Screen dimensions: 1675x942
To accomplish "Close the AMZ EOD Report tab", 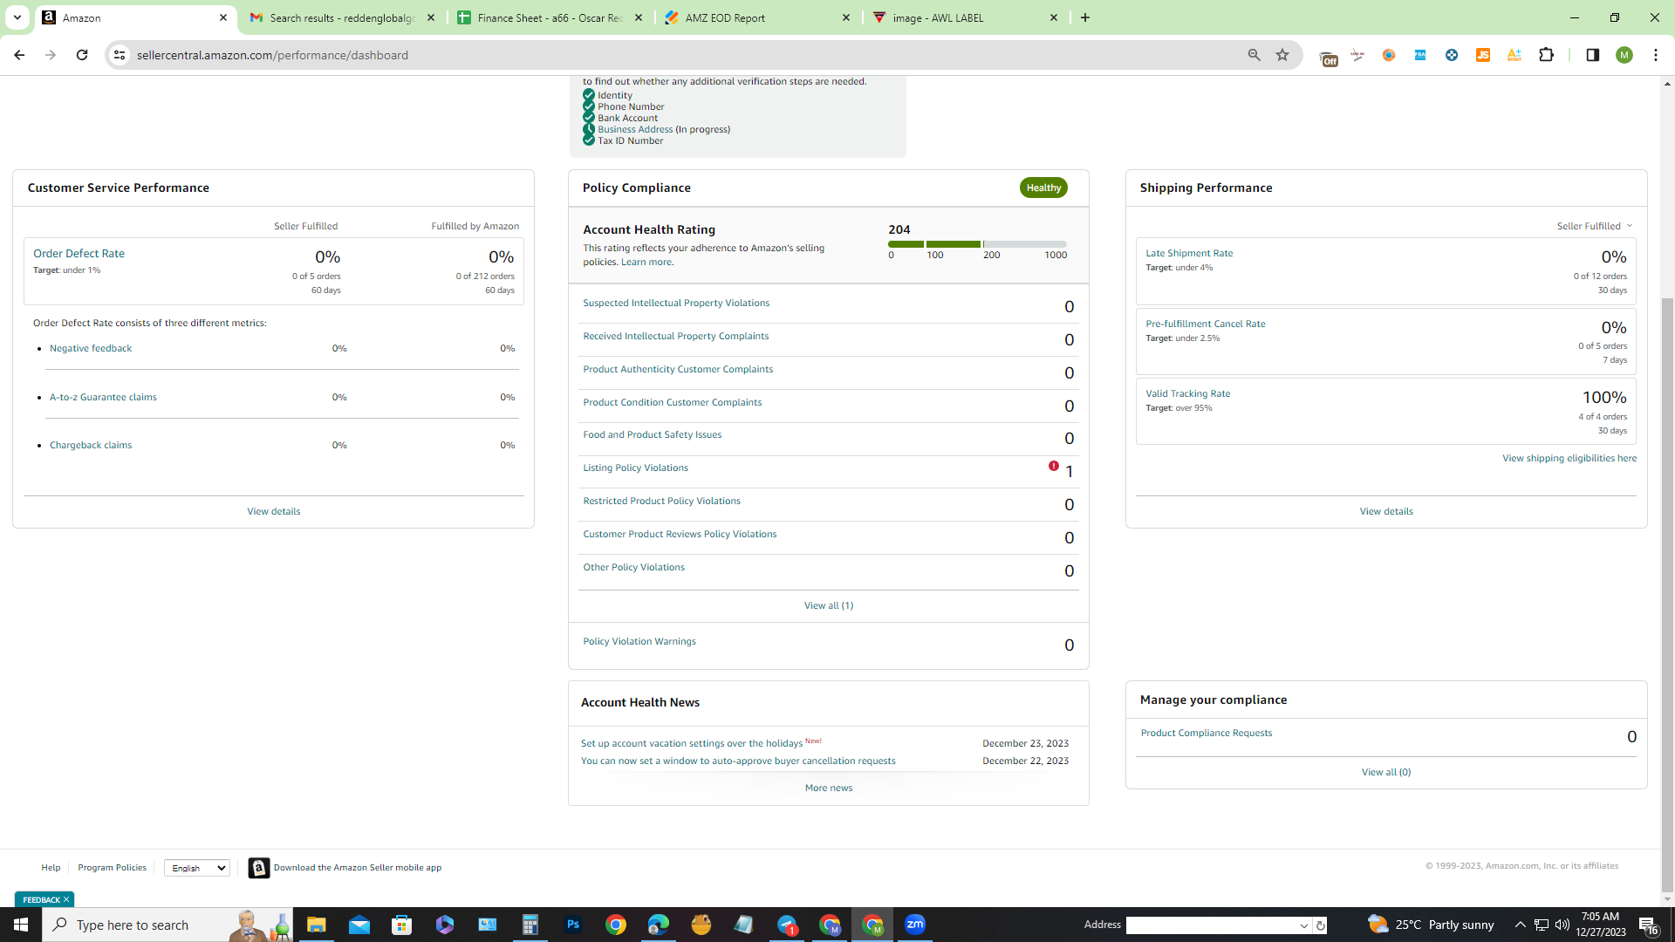I will click(x=846, y=17).
